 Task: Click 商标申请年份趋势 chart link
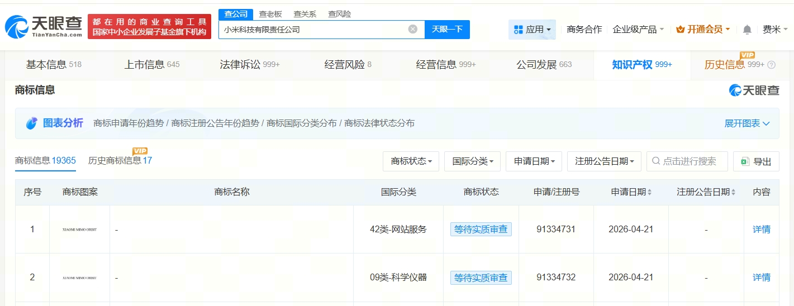pyautogui.click(x=129, y=123)
